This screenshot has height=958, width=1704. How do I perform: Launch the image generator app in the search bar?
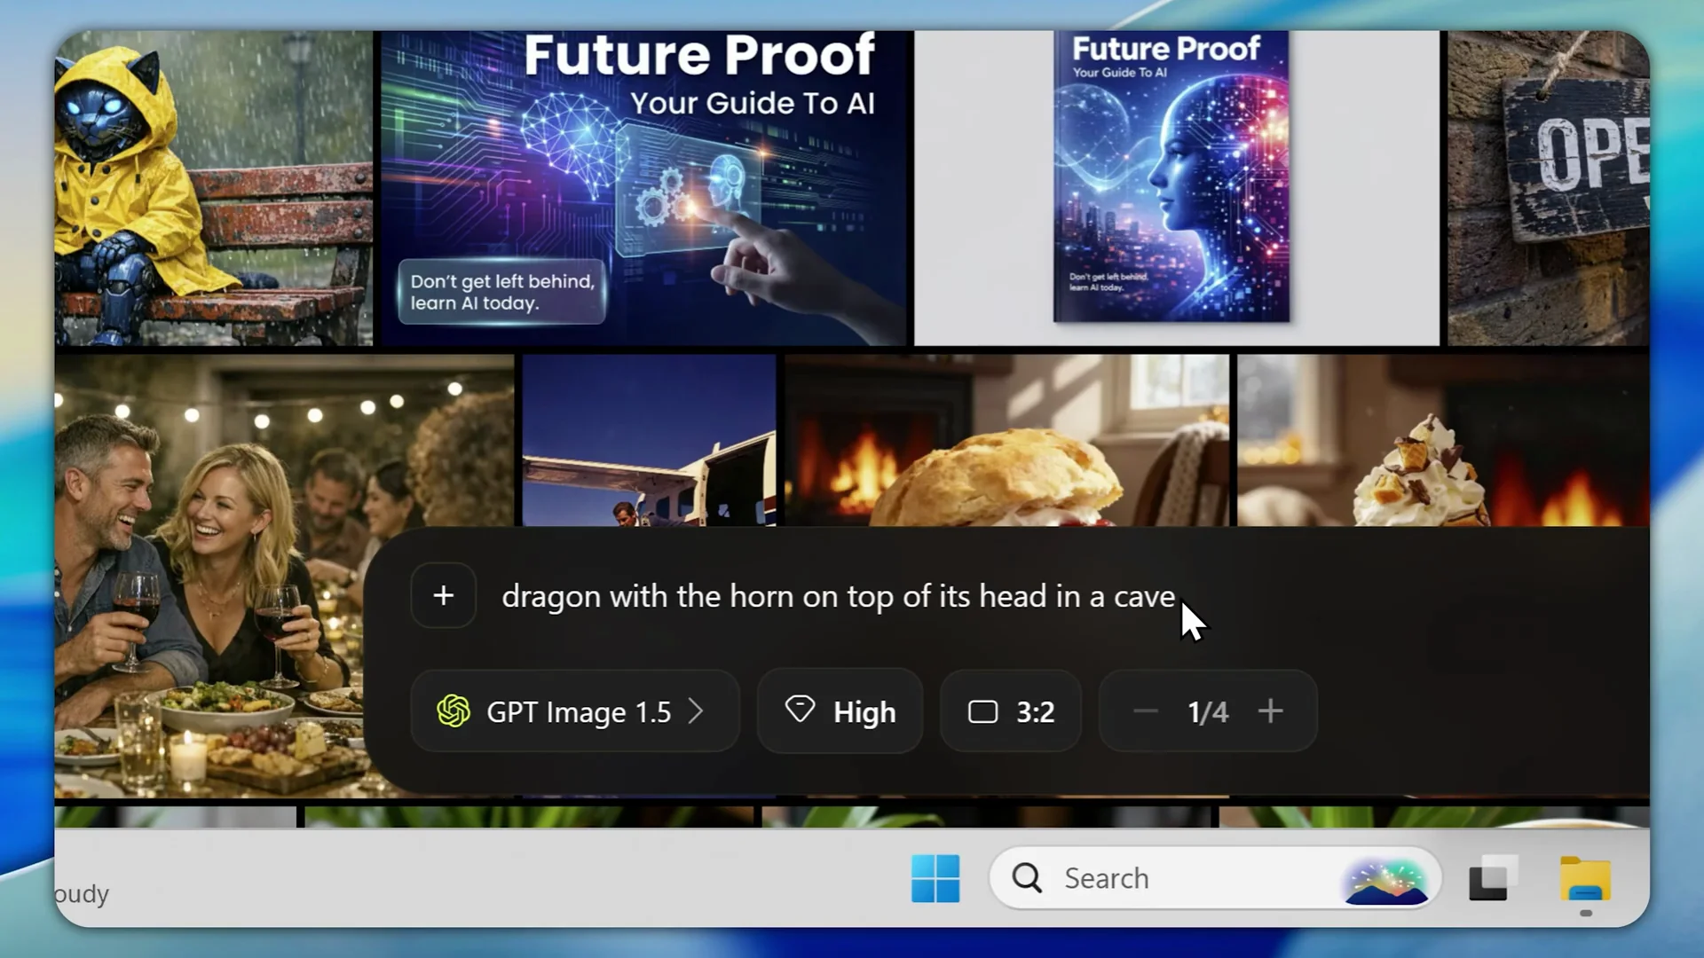[1387, 878]
